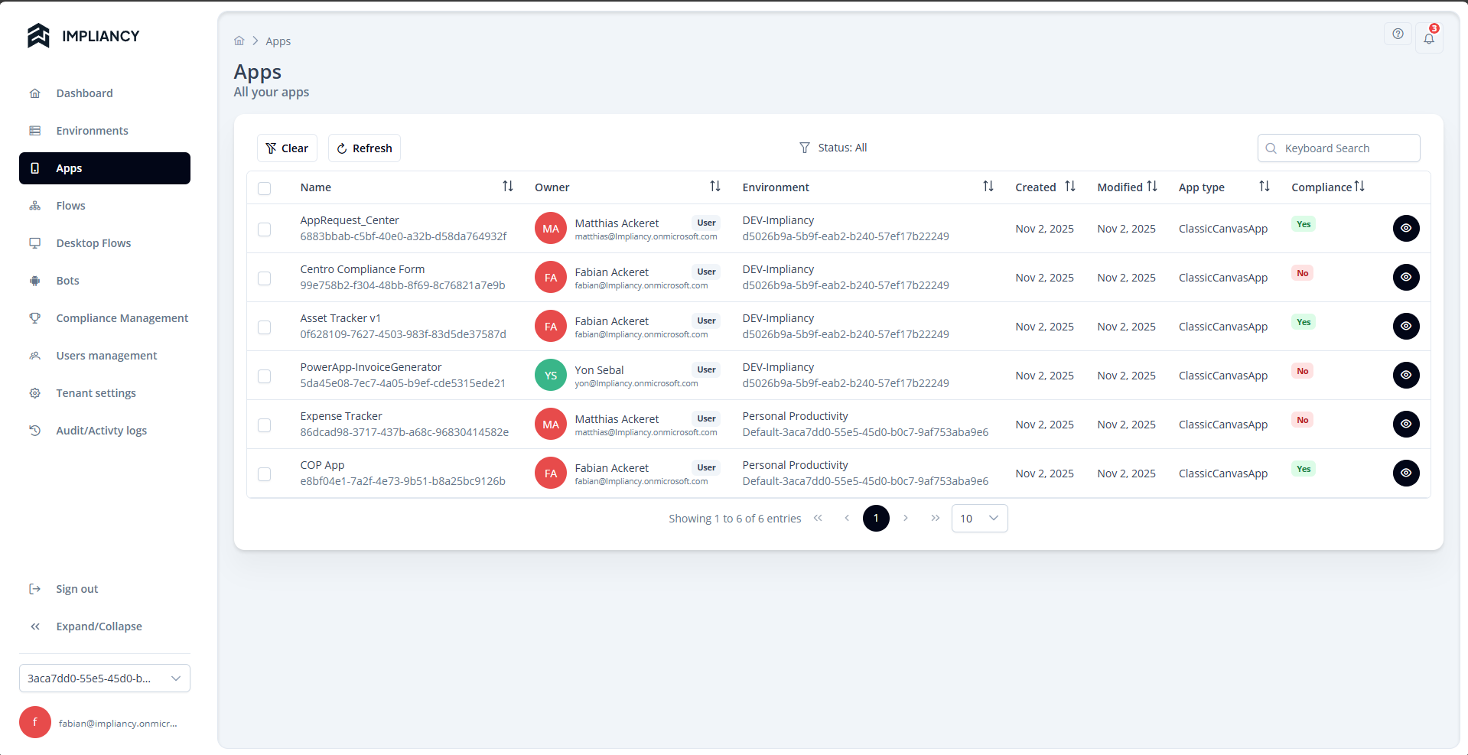Open the page size dropdown showing 10
The height and width of the screenshot is (755, 1468).
(x=978, y=518)
